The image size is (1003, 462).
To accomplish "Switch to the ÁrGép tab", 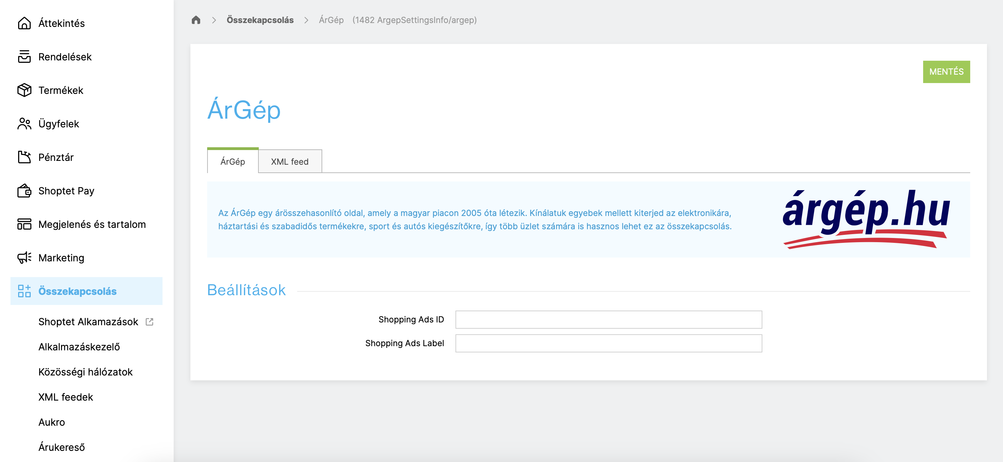I will click(x=233, y=161).
